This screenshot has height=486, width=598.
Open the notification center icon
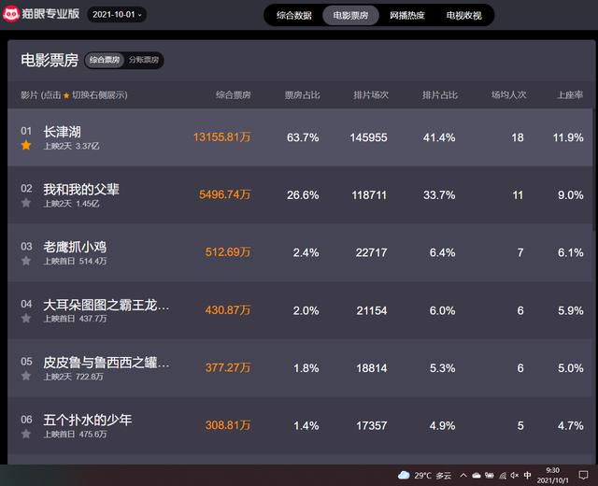pyautogui.click(x=583, y=476)
